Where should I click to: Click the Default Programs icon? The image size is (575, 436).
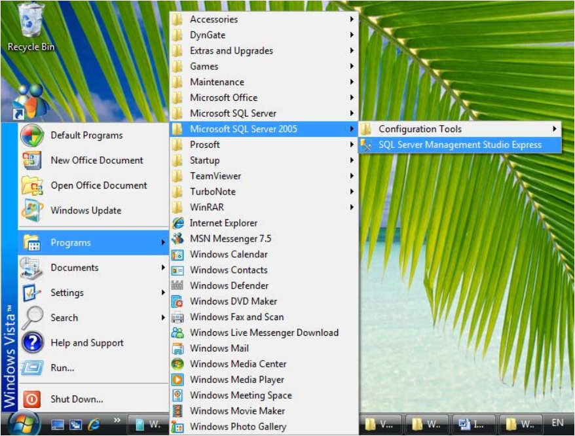coord(32,136)
